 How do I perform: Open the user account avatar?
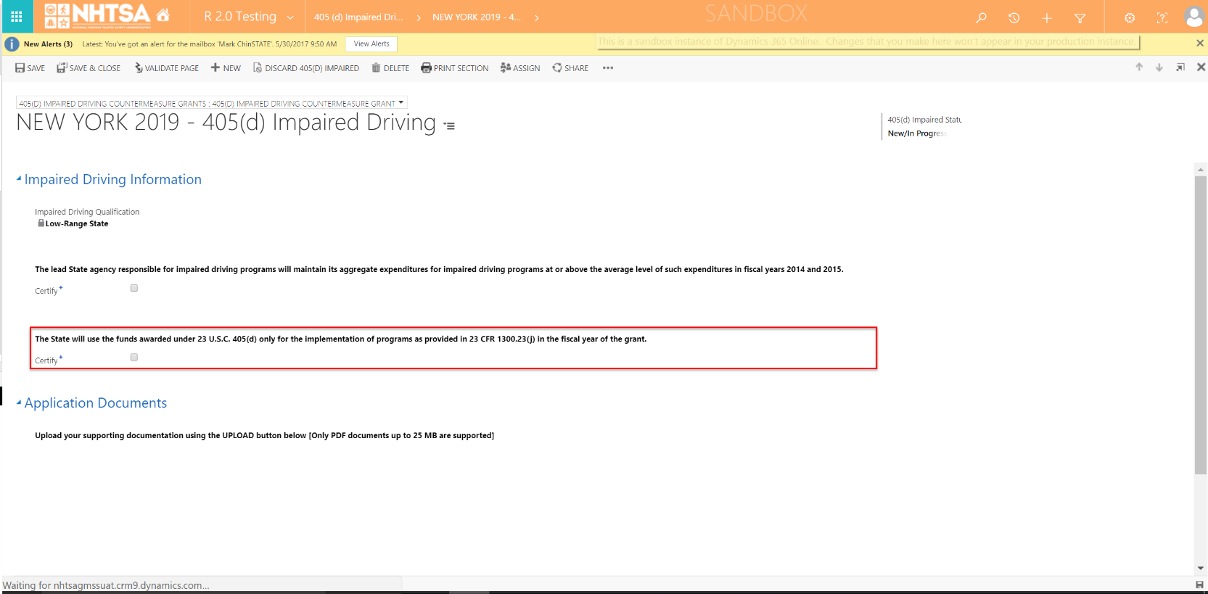click(x=1194, y=17)
